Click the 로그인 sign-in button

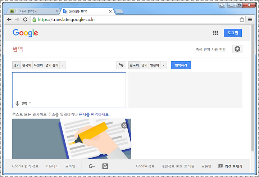pyautogui.click(x=233, y=33)
